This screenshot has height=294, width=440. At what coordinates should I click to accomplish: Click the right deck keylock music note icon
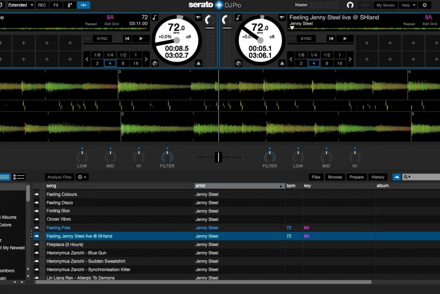(238, 18)
